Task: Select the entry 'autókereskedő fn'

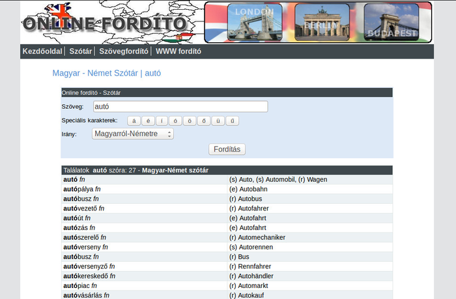Action: click(89, 276)
